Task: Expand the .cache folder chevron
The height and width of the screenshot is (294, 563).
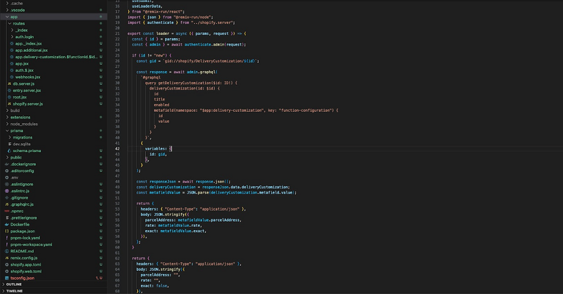Action: click(7, 3)
